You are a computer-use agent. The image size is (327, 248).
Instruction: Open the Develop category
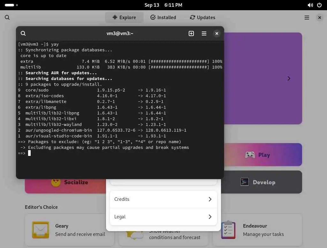[x=262, y=182]
